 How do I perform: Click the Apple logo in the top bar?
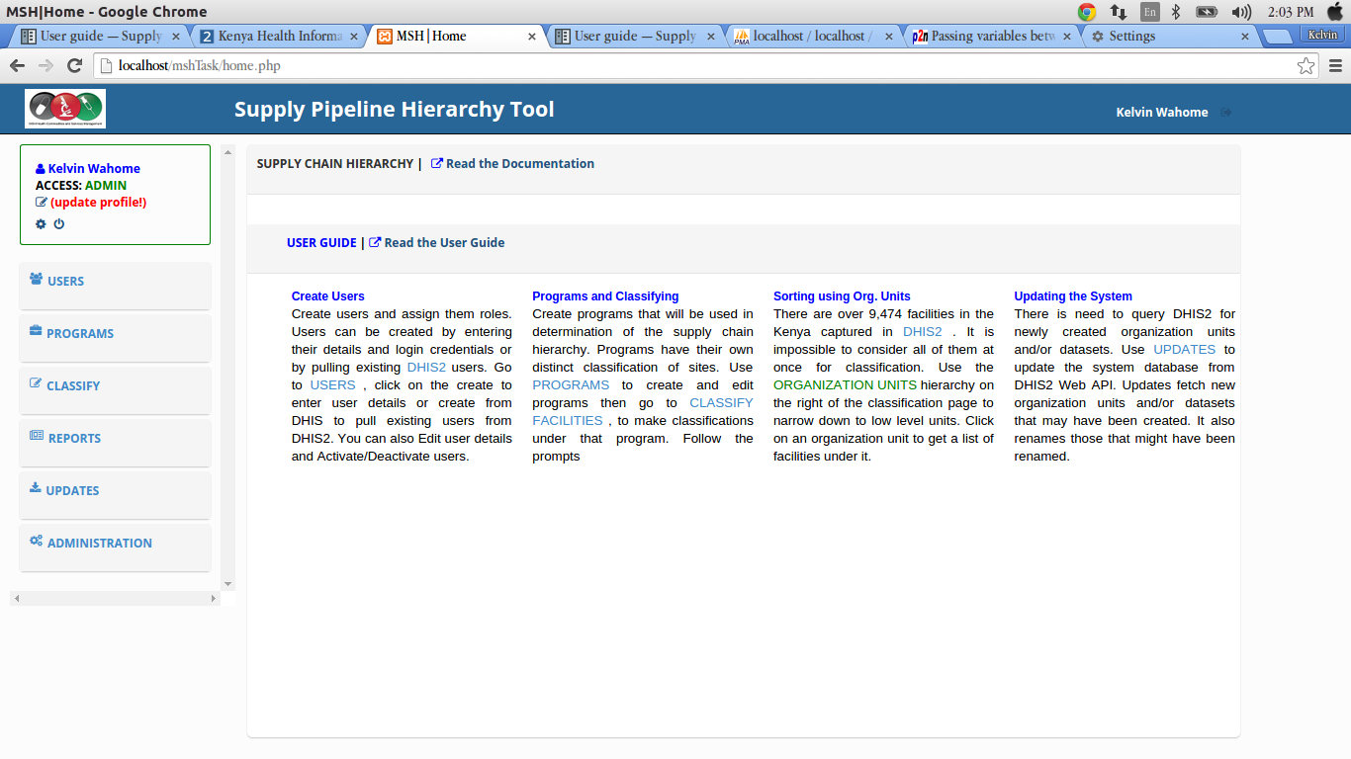[1334, 12]
